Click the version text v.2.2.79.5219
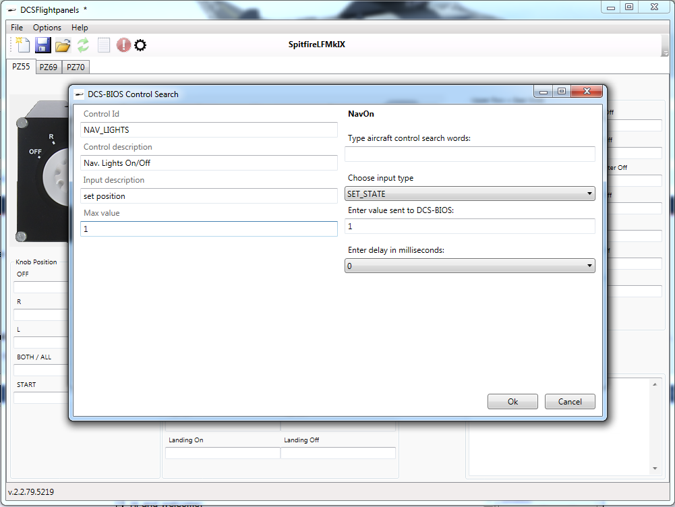Viewport: 675px width, 507px height. [31, 492]
